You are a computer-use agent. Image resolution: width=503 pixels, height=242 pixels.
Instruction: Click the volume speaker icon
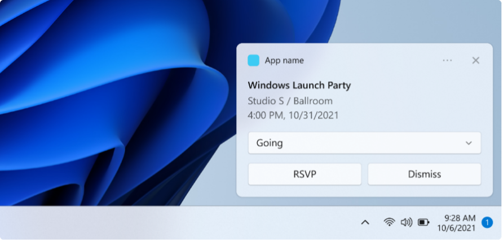click(406, 222)
